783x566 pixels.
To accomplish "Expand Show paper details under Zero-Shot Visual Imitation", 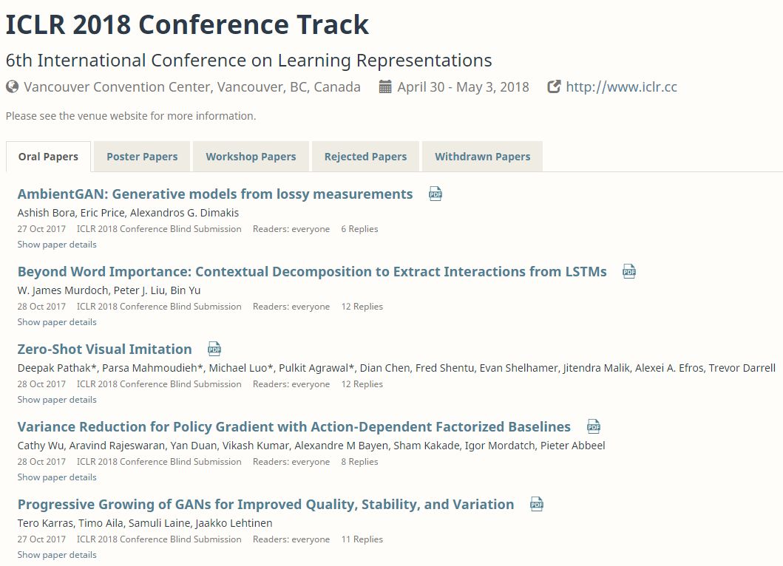I will click(57, 400).
